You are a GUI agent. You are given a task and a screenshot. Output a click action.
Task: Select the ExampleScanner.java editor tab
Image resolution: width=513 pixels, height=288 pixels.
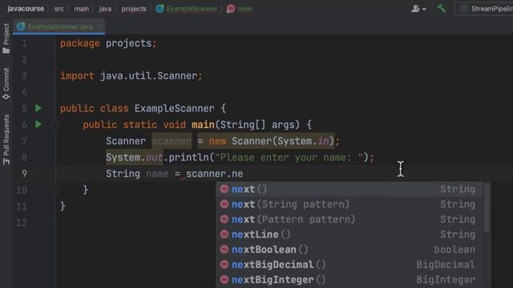(x=59, y=26)
